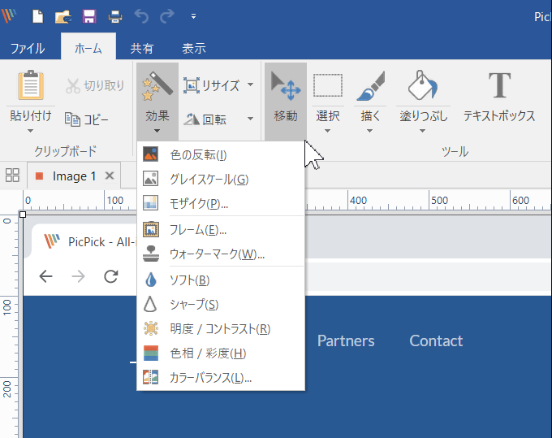
Task: Switch to the 共有 ribbon tab
Action: [142, 49]
